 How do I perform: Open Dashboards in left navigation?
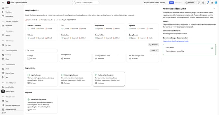pyautogui.click(x=9, y=16)
